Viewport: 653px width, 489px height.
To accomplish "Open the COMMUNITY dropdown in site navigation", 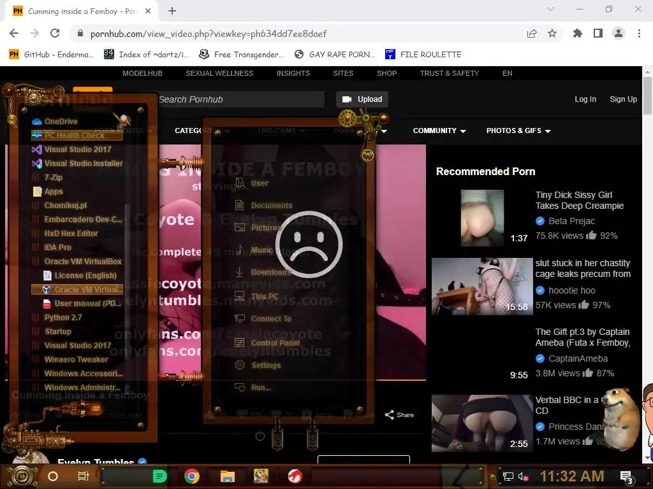I will [x=439, y=131].
